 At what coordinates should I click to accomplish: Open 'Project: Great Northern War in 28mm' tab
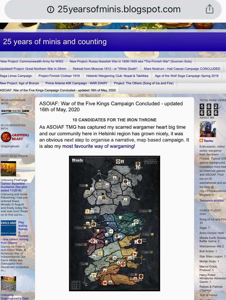pos(33,69)
